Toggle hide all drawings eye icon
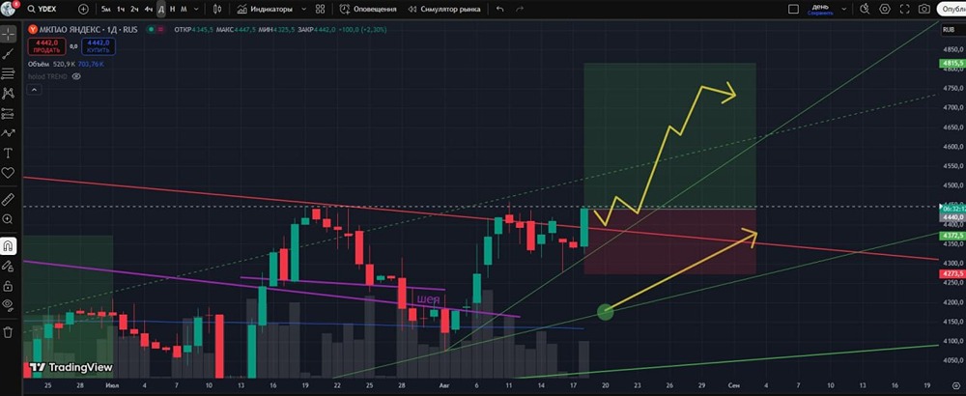This screenshot has width=966, height=396. (x=8, y=303)
